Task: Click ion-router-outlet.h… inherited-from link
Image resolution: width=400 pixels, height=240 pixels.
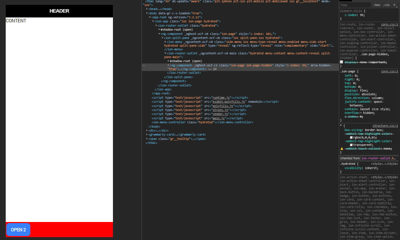Action: (379, 158)
